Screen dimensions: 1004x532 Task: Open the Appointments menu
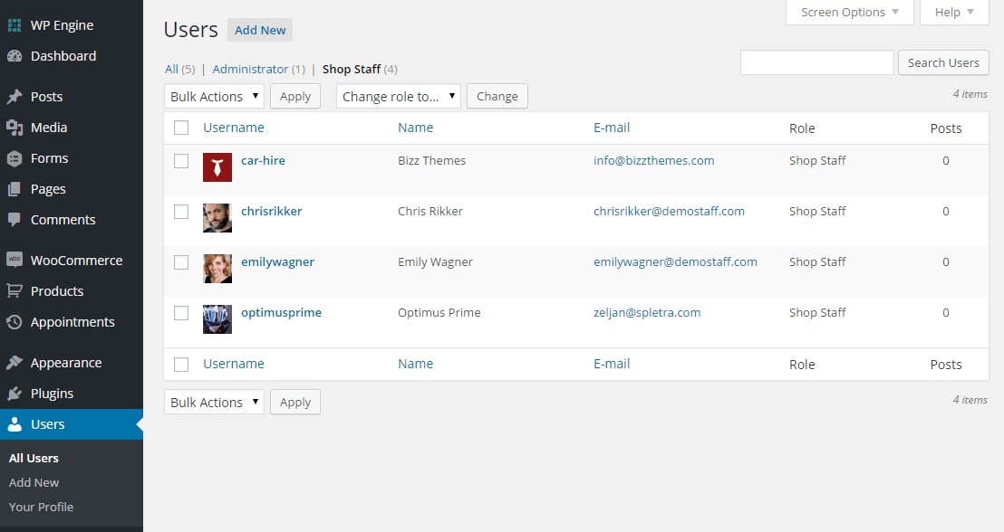tap(72, 321)
